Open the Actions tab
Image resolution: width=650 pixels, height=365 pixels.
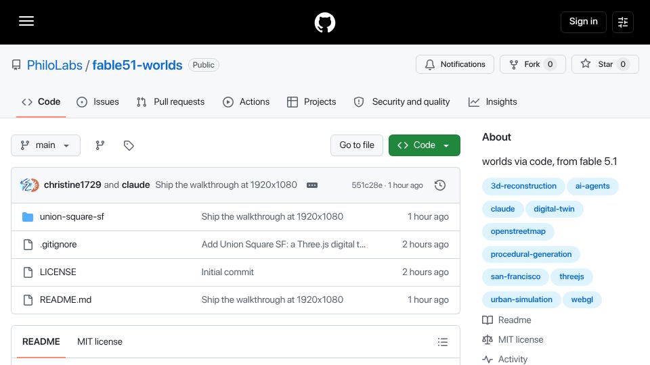point(246,102)
